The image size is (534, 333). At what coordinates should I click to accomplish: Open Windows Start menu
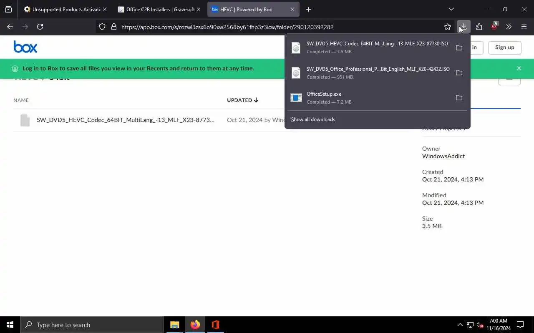coord(10,325)
